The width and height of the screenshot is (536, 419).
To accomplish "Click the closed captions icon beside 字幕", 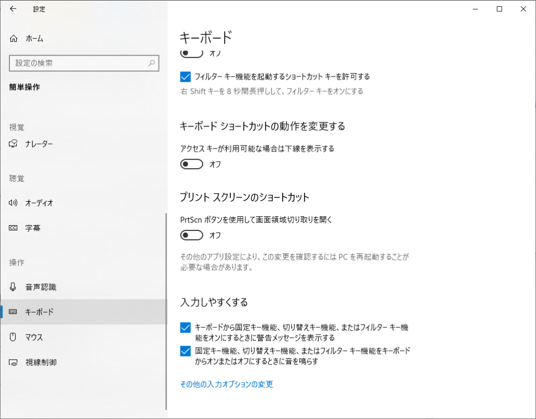I will tap(13, 228).
